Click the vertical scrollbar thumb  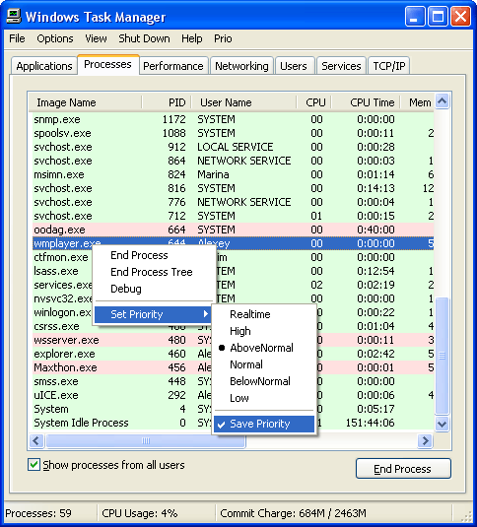tap(443, 356)
